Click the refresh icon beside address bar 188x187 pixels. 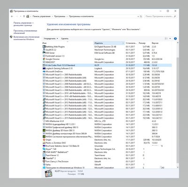click(x=141, y=16)
